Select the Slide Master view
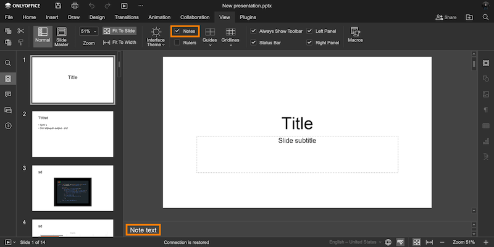Viewport: 494px width, 247px height. click(61, 36)
